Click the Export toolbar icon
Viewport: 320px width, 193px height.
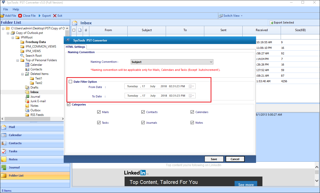point(44,15)
